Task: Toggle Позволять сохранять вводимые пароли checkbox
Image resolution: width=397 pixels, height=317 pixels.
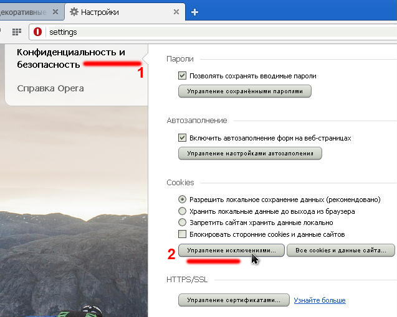Action: [183, 76]
